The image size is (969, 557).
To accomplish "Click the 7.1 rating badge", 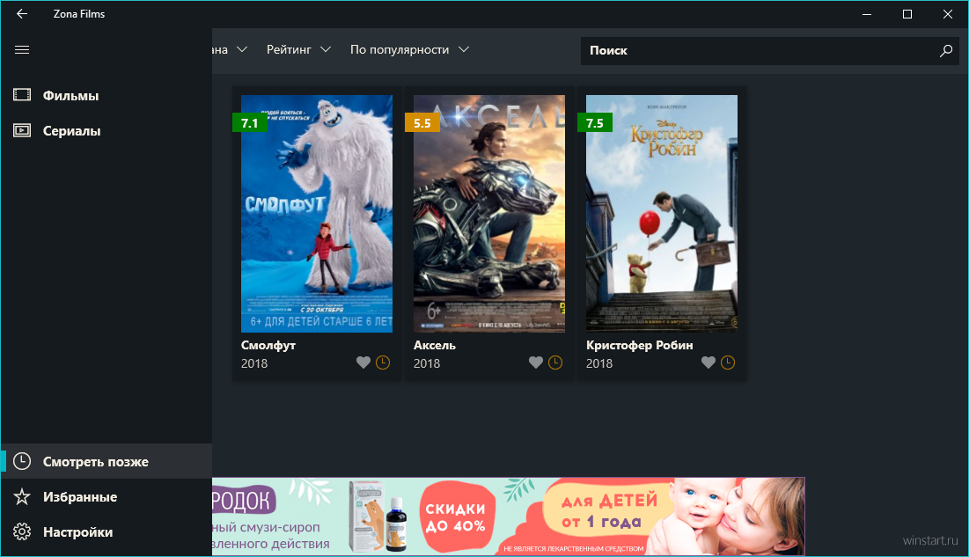I will pos(250,122).
